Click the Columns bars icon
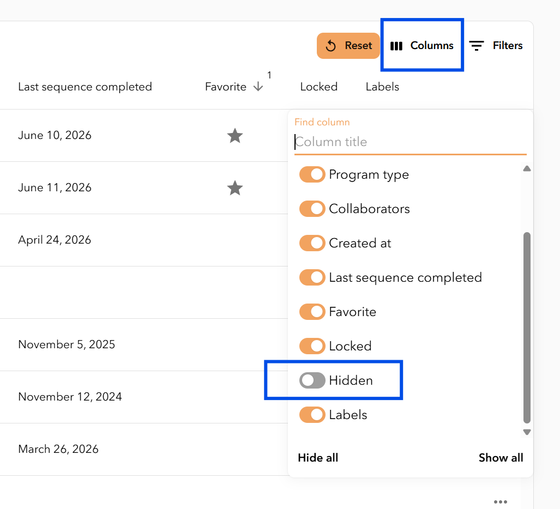This screenshot has height=509, width=560. pyautogui.click(x=396, y=46)
